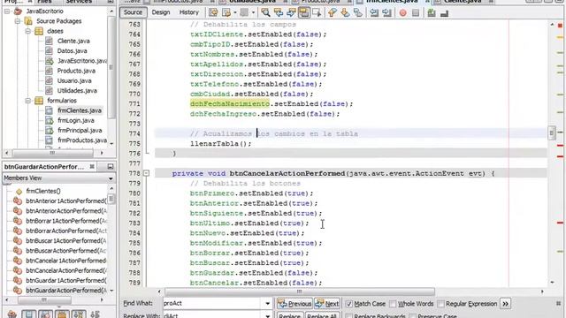Click the Comment toolbar icon

click(432, 13)
